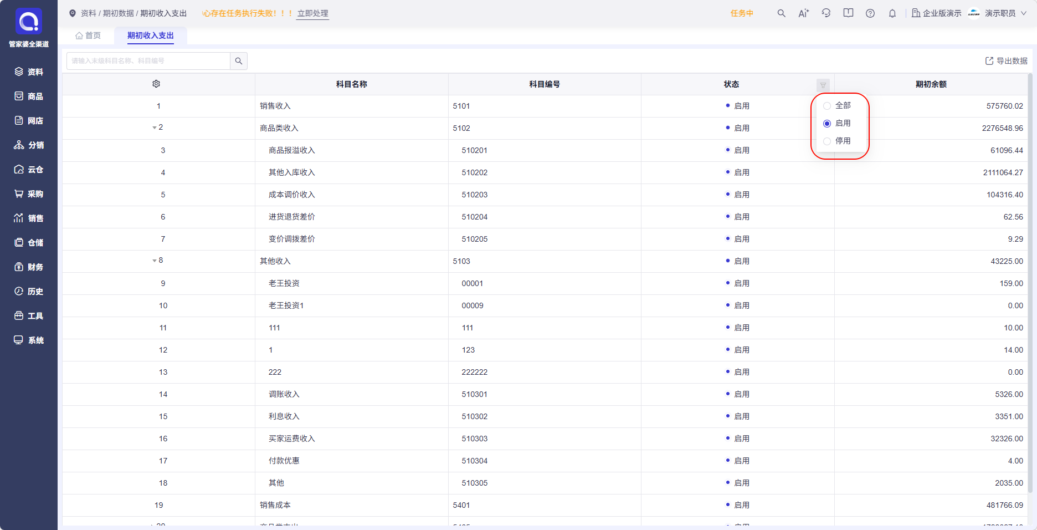Click the 222222 account code
Image resolution: width=1037 pixels, height=530 pixels.
pyautogui.click(x=475, y=372)
